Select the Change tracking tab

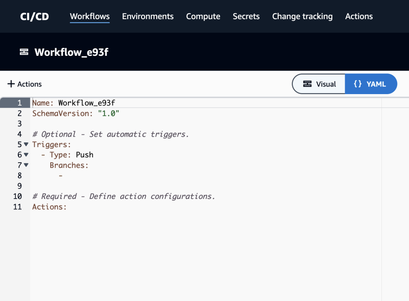[302, 16]
